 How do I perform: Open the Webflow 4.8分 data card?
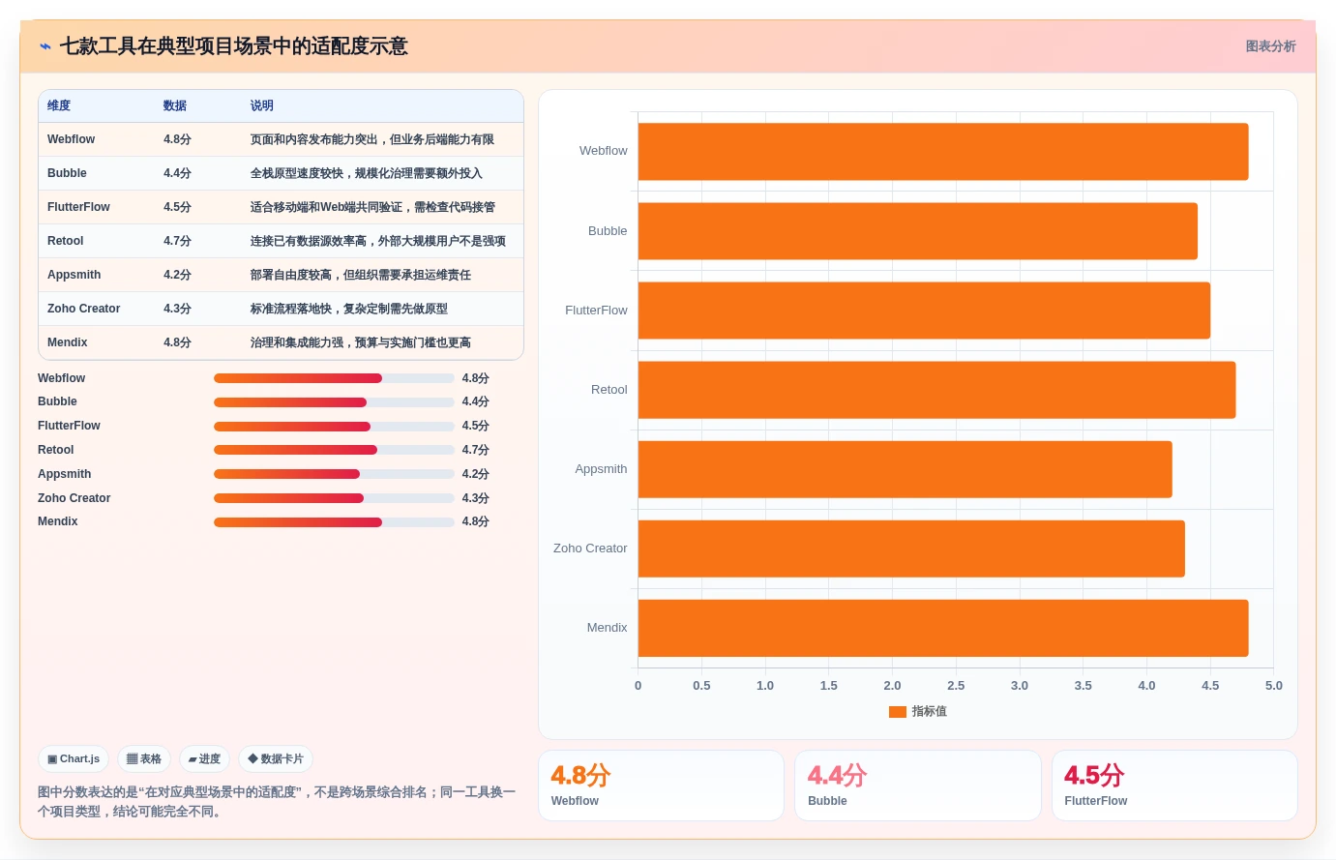point(661,786)
